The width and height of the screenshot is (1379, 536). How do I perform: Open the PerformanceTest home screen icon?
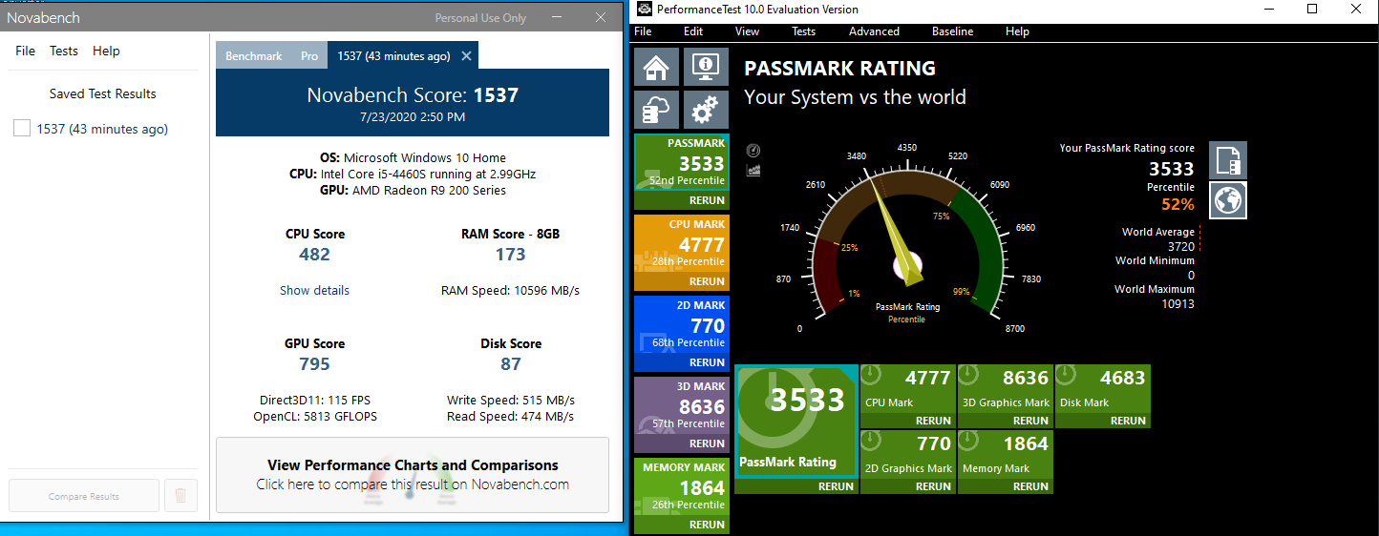tap(657, 68)
